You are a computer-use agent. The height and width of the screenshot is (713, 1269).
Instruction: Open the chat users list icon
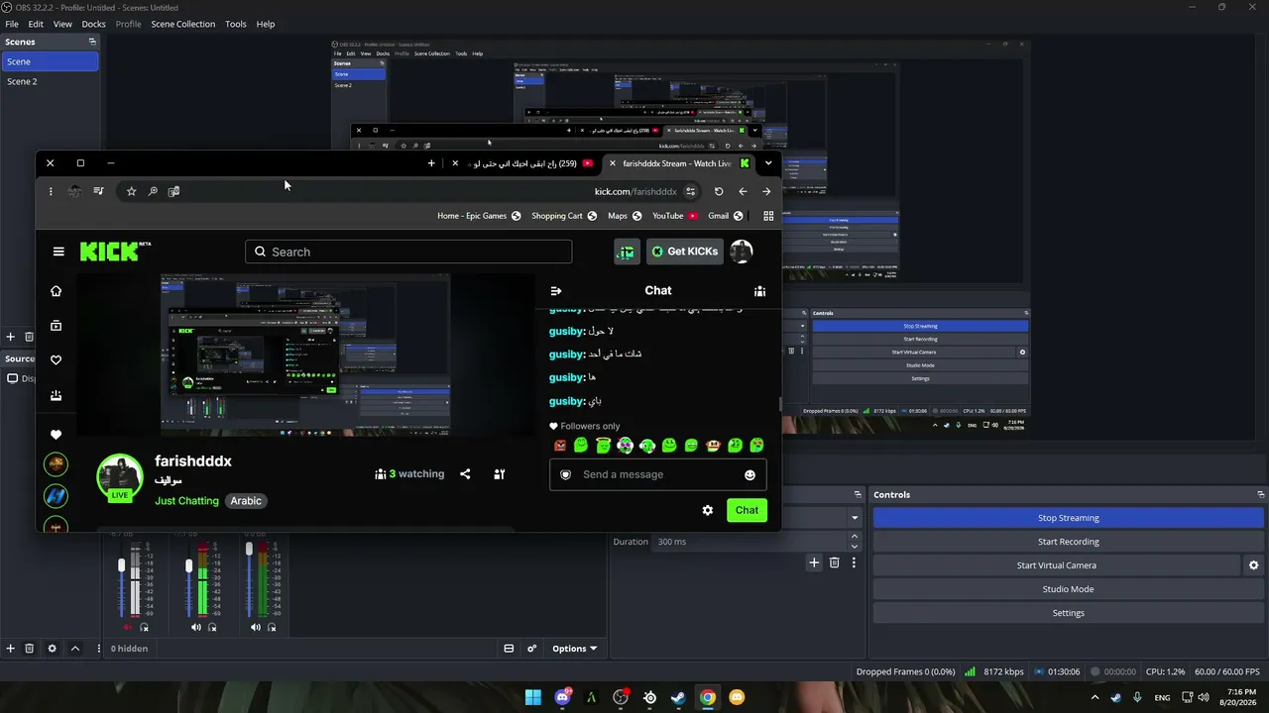(759, 291)
